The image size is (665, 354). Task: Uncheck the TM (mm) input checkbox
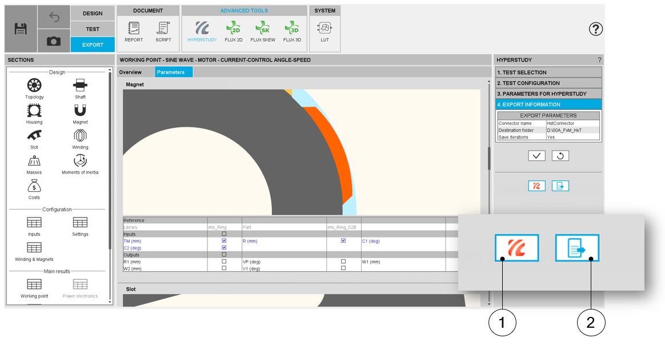click(x=224, y=241)
